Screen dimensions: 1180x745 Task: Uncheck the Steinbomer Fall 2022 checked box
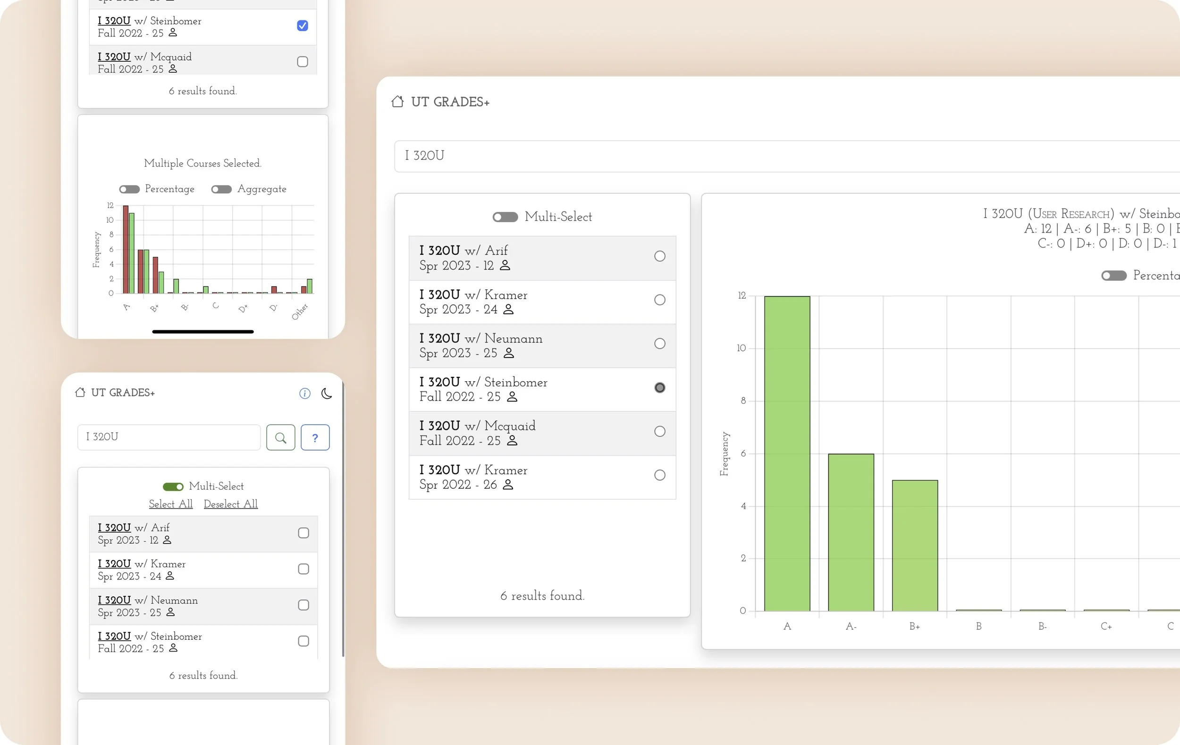pos(303,25)
